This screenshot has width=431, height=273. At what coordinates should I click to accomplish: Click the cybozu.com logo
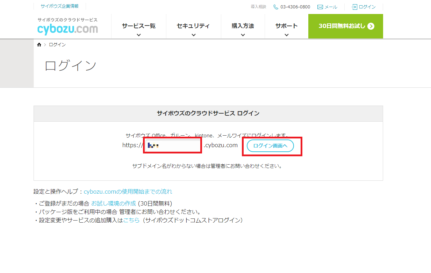click(67, 29)
